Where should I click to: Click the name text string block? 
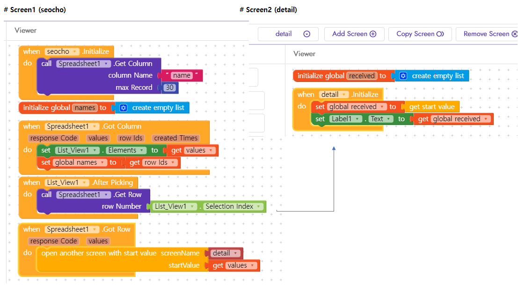click(182, 76)
